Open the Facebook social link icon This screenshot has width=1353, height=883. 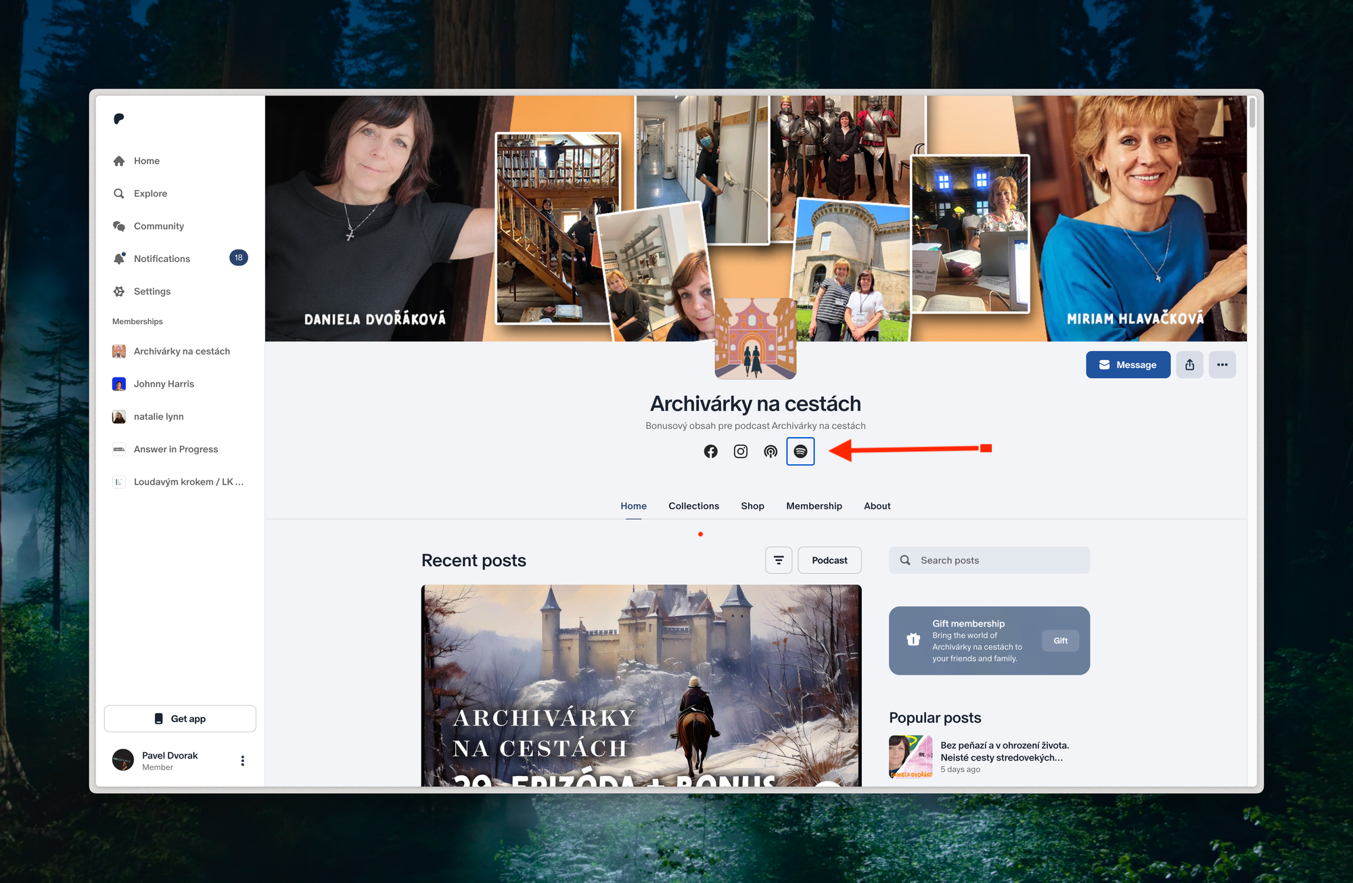coord(710,451)
